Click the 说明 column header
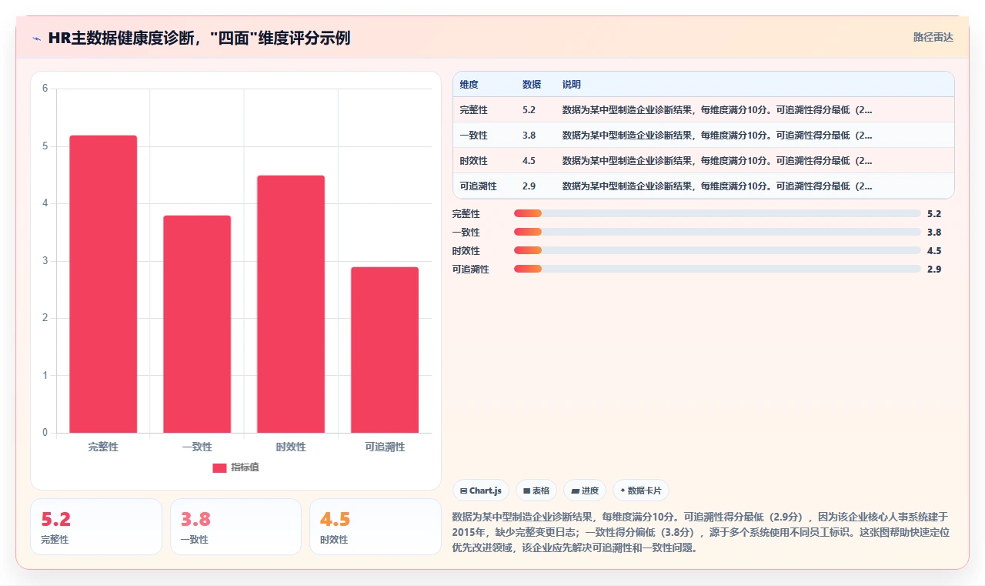The height and width of the screenshot is (586, 985). tap(572, 85)
